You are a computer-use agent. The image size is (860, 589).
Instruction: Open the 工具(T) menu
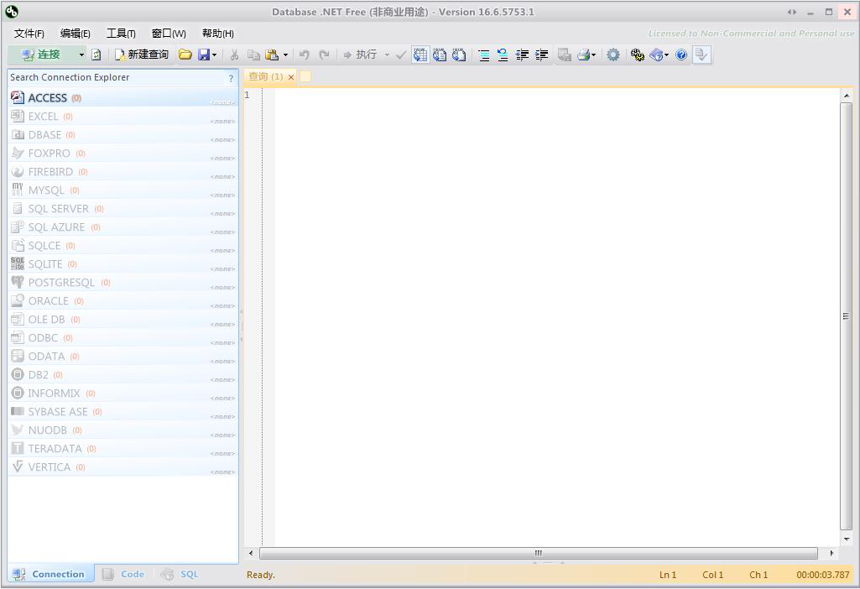tap(121, 34)
